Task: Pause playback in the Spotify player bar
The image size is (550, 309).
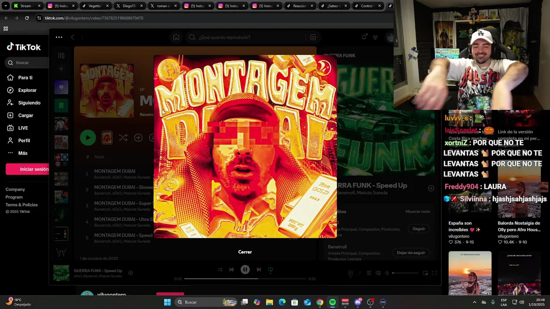Action: [x=245, y=270]
